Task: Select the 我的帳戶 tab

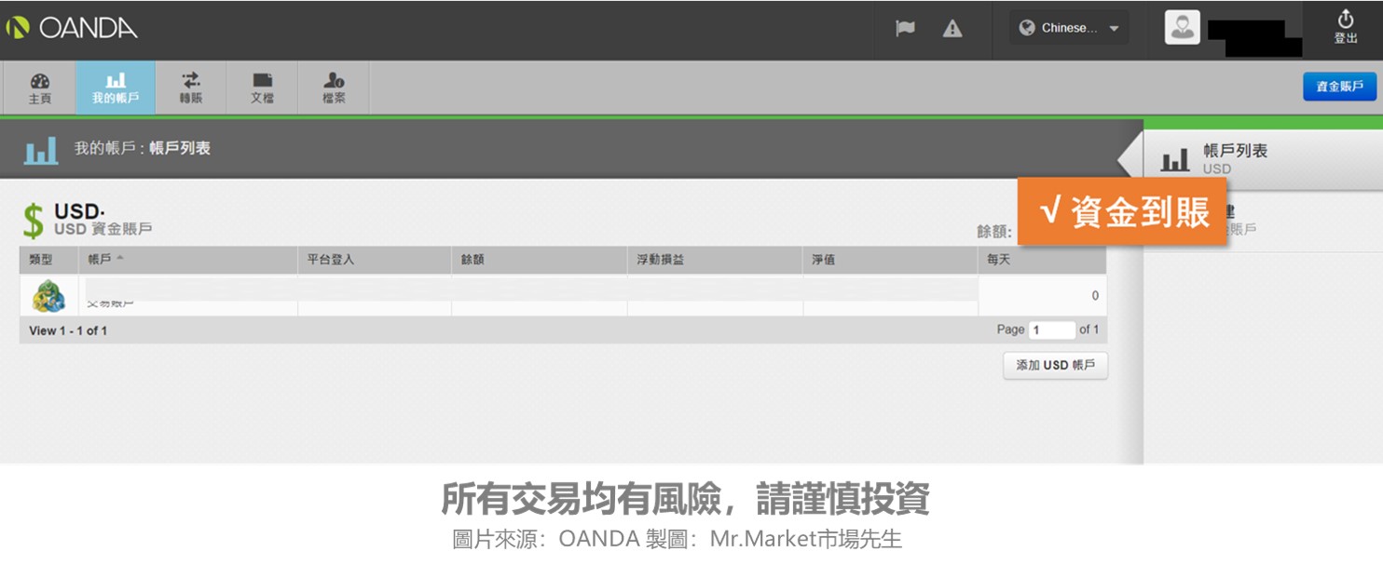Action: (116, 88)
